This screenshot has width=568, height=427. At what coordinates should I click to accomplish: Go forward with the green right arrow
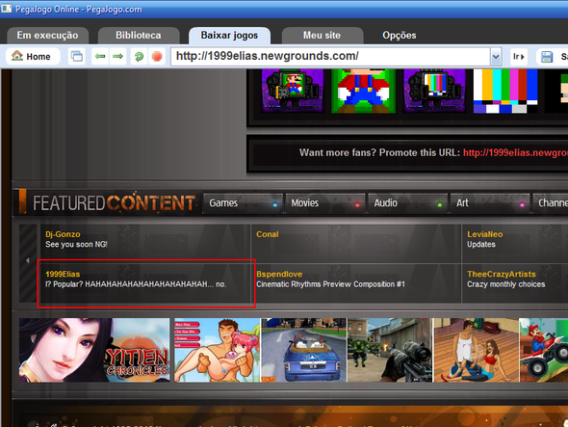[x=117, y=57]
